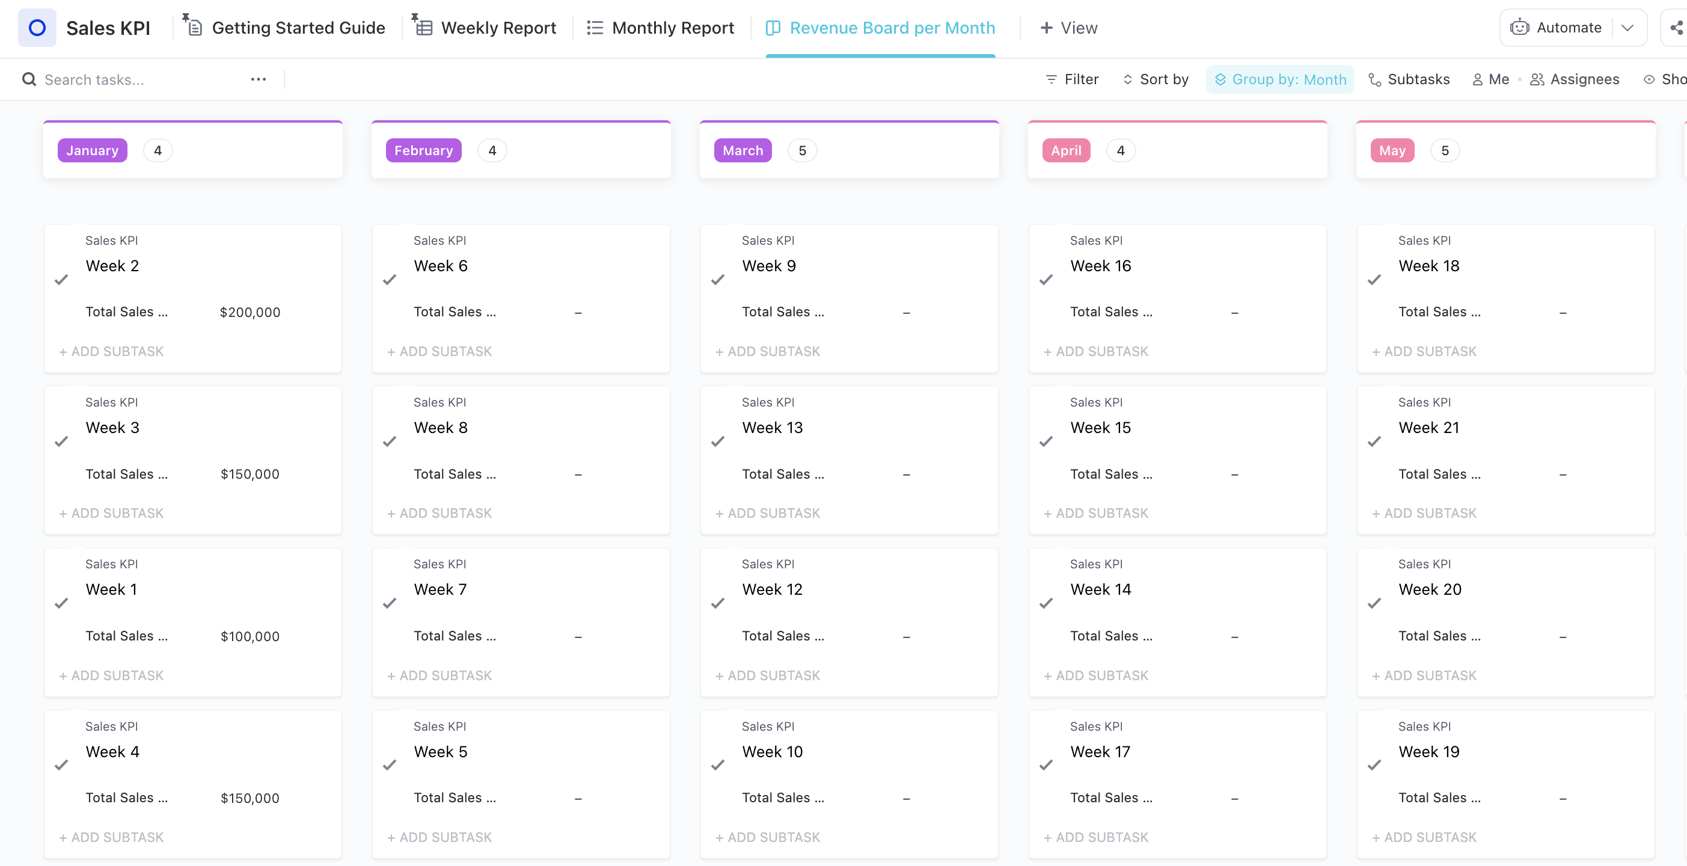Image resolution: width=1687 pixels, height=866 pixels.
Task: Open the Add View dropdown
Action: (x=1068, y=28)
